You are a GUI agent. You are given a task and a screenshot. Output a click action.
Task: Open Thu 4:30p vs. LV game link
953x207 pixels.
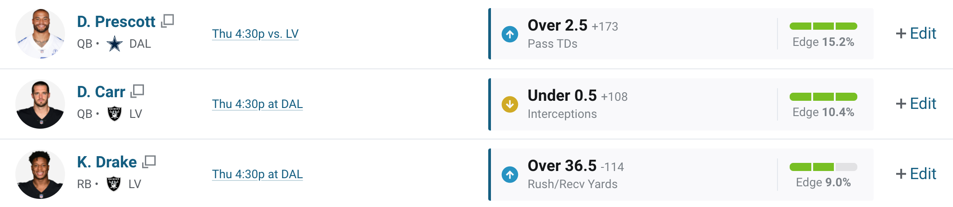tap(255, 34)
